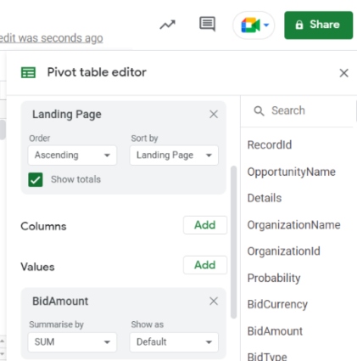
Task: Click the editor panel vertical scrollbar
Action: [x=233, y=242]
